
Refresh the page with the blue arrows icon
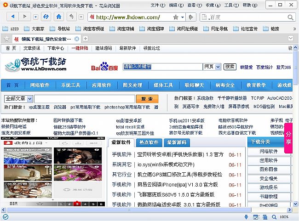[46, 17]
